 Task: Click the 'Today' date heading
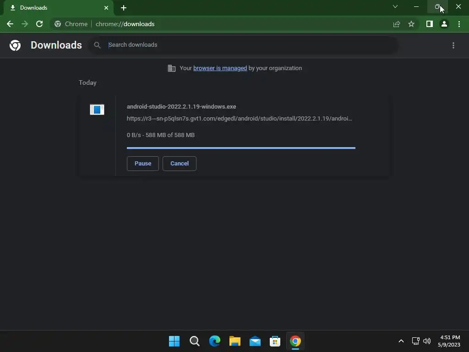87,82
